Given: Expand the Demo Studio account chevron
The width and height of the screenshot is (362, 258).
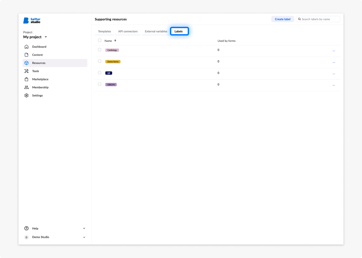Looking at the screenshot, I should pyautogui.click(x=84, y=237).
